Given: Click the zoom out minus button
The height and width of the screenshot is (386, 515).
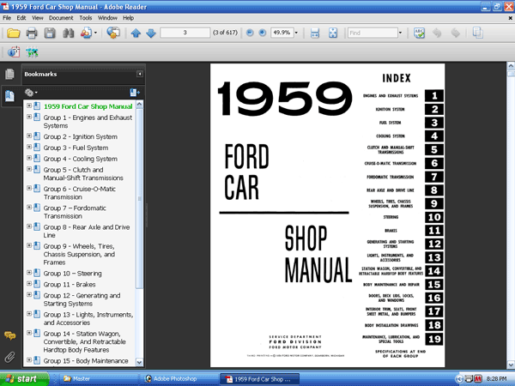Looking at the screenshot, I should point(250,33).
